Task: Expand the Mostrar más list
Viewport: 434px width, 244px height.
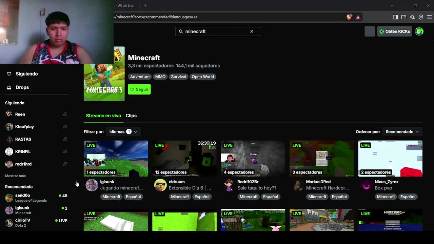Action: click(x=15, y=176)
